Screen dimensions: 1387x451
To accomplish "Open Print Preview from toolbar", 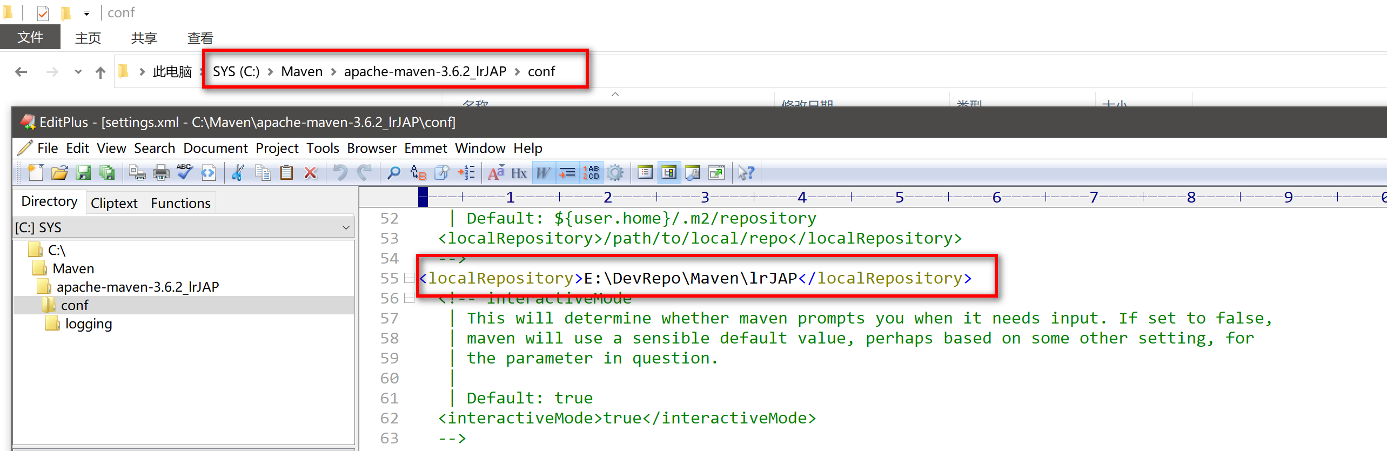I will [137, 173].
